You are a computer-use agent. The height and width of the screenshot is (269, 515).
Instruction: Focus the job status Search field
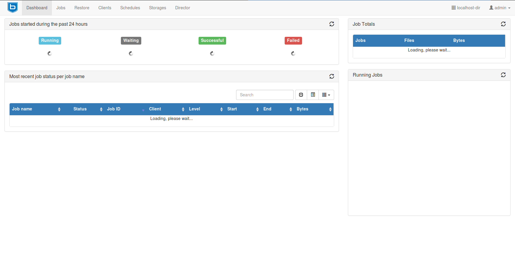point(265,95)
